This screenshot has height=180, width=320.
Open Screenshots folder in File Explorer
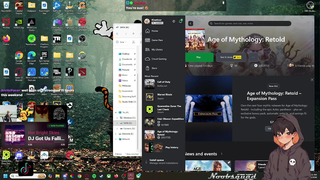coord(127,91)
